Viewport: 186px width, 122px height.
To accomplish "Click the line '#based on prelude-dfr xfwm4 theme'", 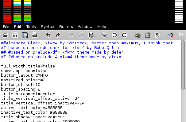I will 62,52.
